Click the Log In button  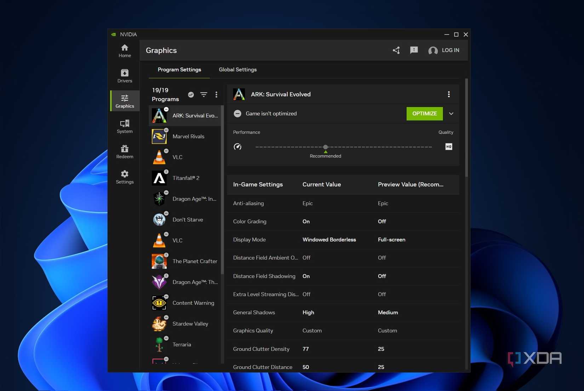click(x=444, y=50)
